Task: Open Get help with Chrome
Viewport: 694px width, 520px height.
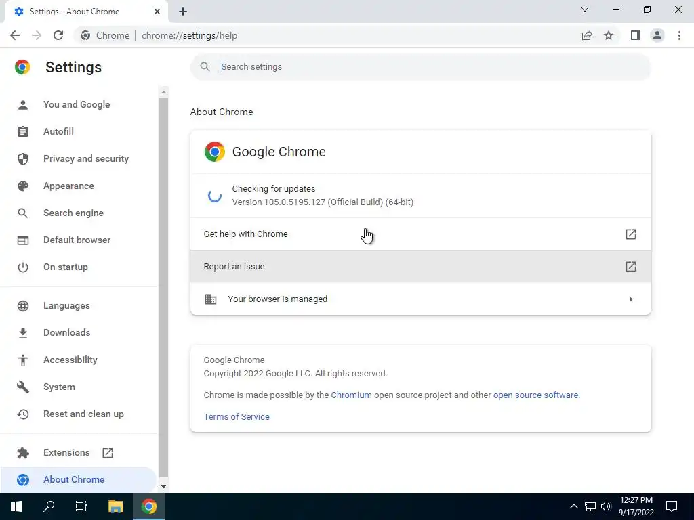Action: coord(420,234)
